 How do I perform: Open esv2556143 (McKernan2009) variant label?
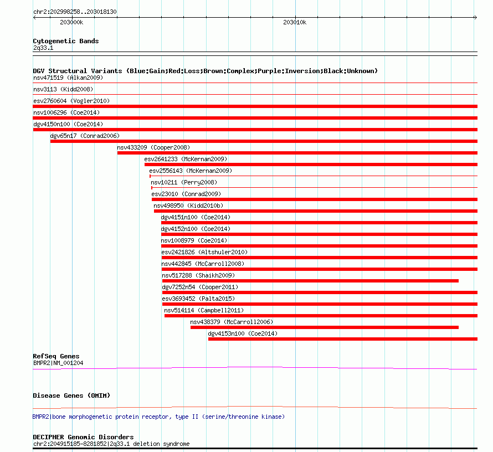(191, 171)
